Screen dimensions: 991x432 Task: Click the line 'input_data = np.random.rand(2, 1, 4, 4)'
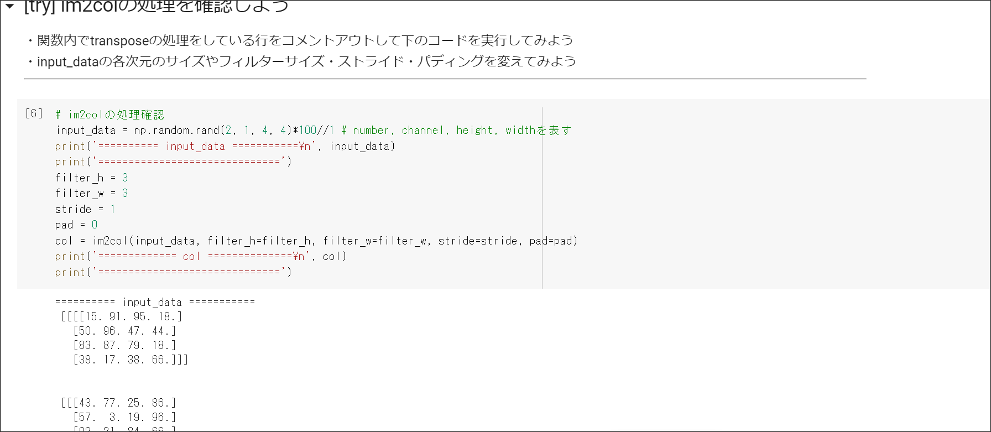173,131
